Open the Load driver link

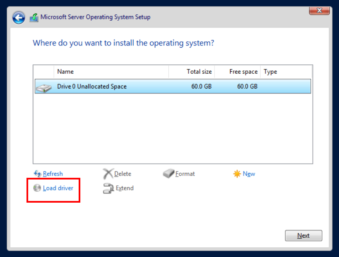(58, 188)
